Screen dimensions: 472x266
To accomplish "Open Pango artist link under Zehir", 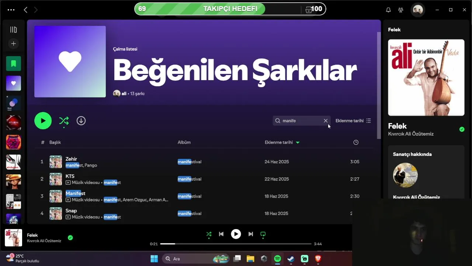I will point(91,165).
